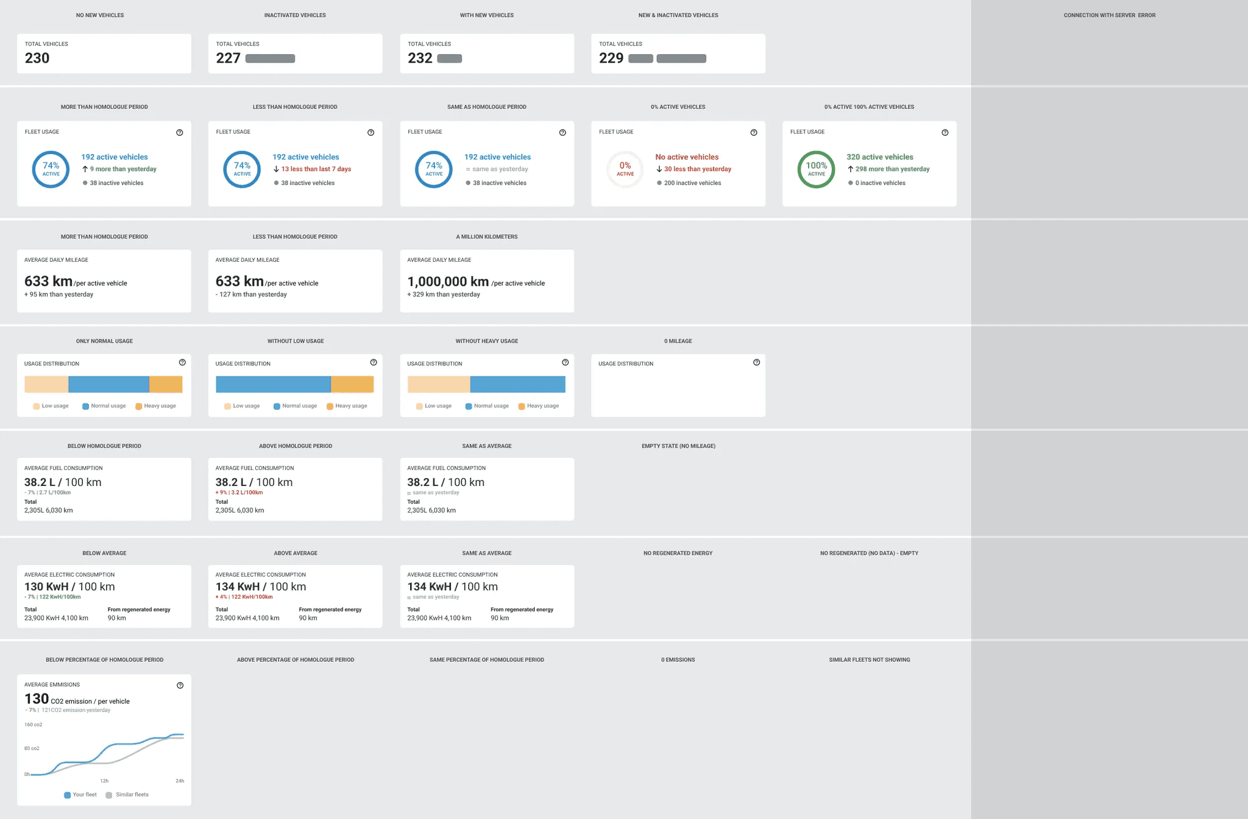Click the 0% active donut chart
Image resolution: width=1248 pixels, height=819 pixels.
pos(625,169)
